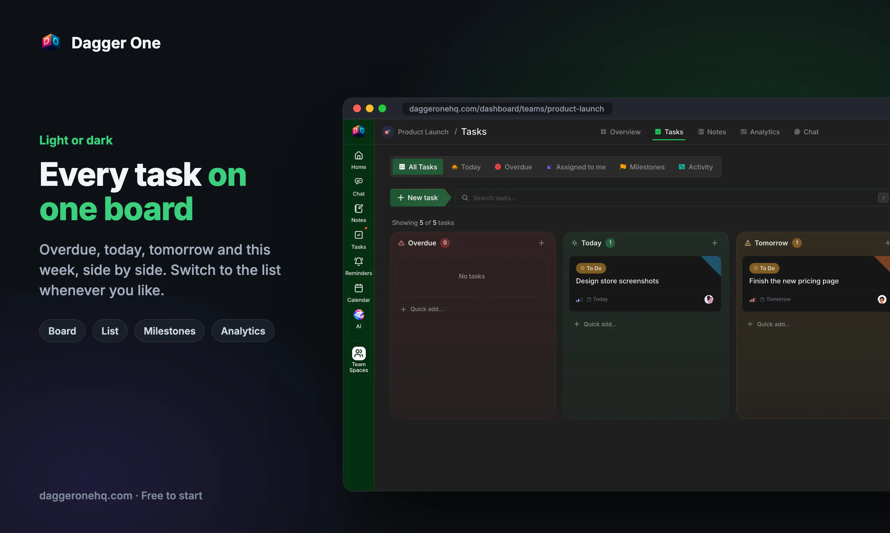Create a New task

pos(420,198)
